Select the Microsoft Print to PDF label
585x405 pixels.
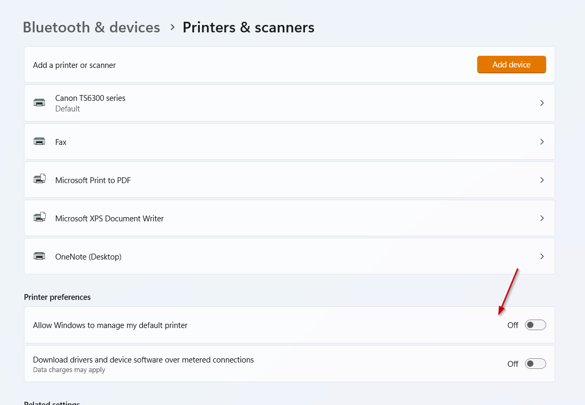[x=93, y=180]
